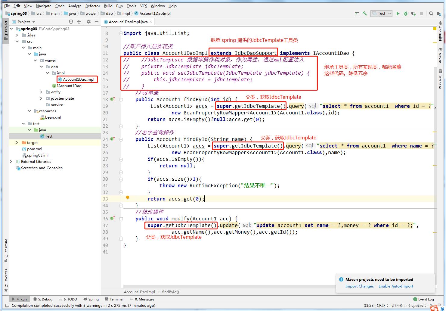Run with coverage icon in toolbar

[x=413, y=14]
